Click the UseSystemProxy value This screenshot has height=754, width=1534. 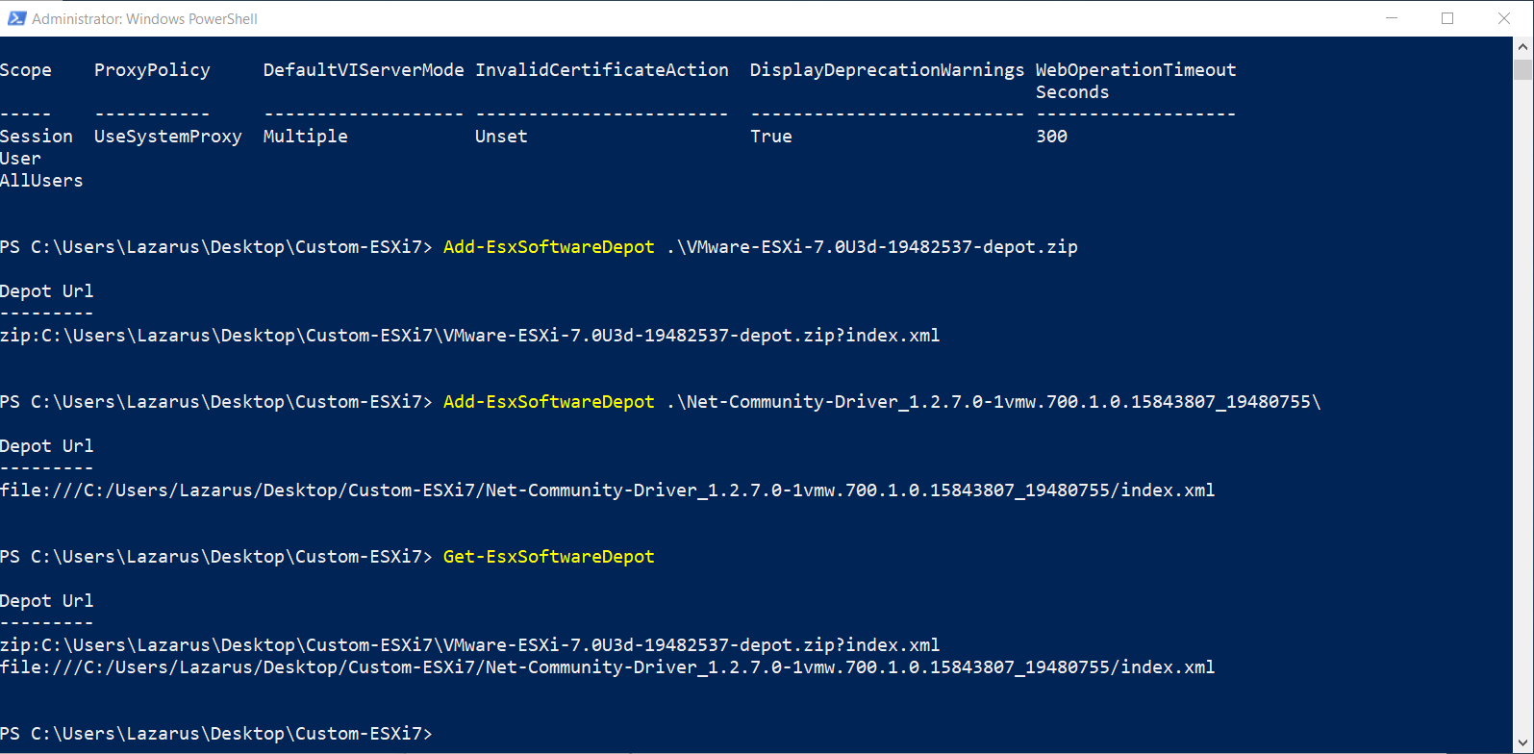click(x=168, y=137)
